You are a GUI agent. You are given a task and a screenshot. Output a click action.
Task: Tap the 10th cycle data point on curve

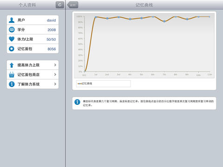[x=198, y=17]
